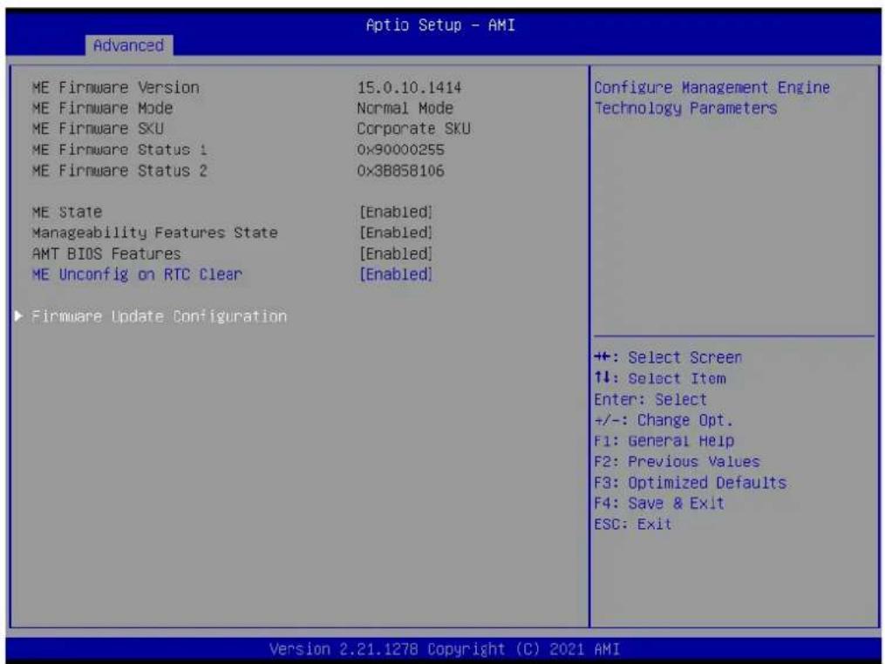Select ME Unconfig on RTC Clear label
Image resolution: width=885 pixels, height=664 pixels.
click(137, 274)
